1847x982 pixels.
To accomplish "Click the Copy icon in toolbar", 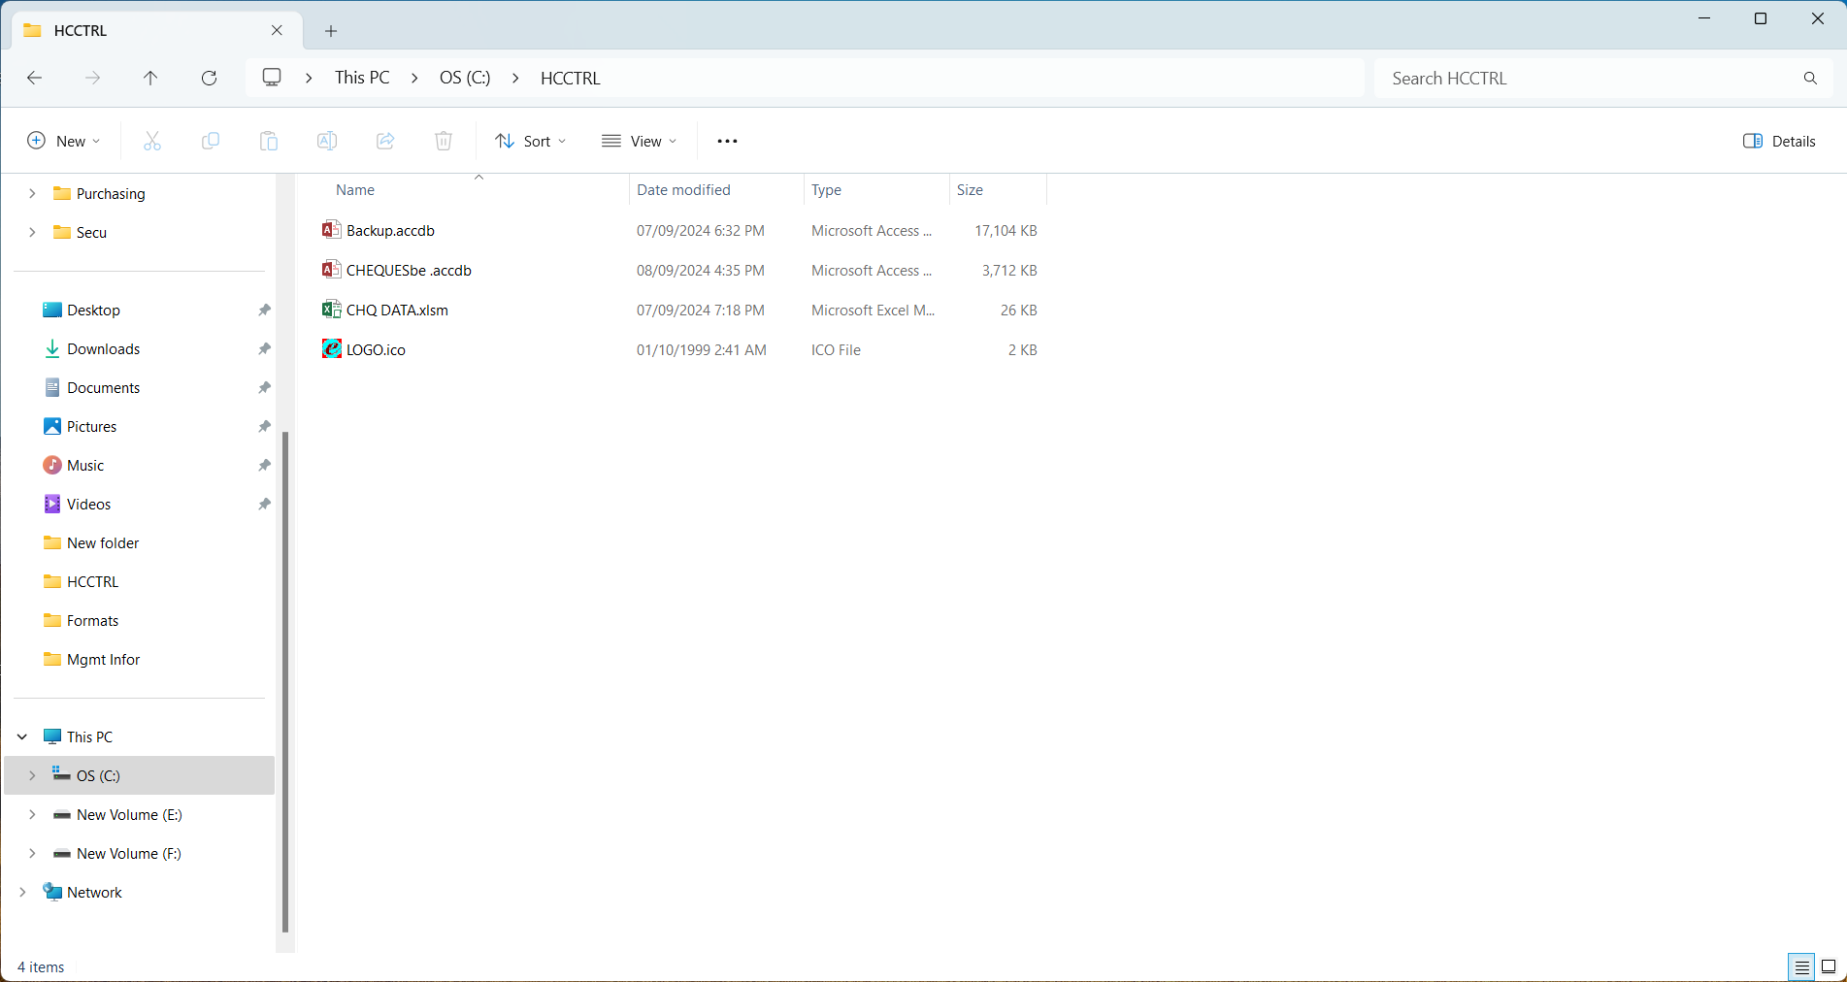I will pos(211,142).
